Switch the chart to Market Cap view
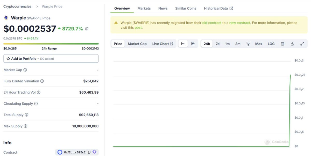The width and height of the screenshot is (311, 156). (137, 44)
